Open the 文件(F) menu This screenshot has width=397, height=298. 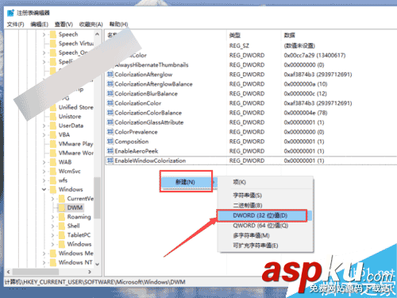pyautogui.click(x=15, y=25)
